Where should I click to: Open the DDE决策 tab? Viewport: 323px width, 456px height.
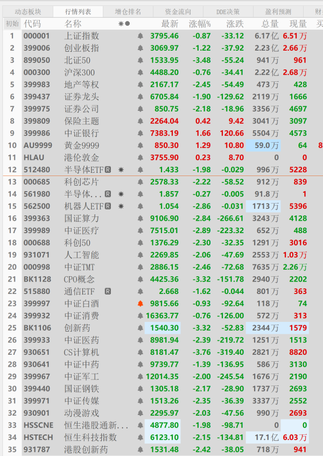tap(228, 12)
